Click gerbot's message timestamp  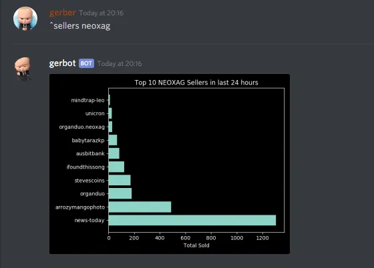(120, 63)
